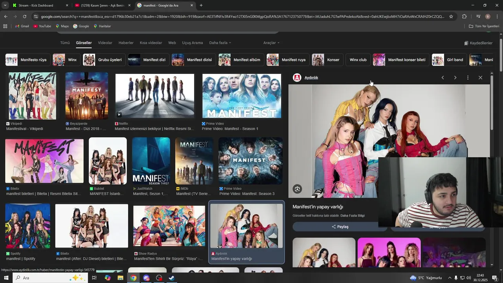The height and width of the screenshot is (283, 503).
Task: Open Haritalar bookmark
Action: [102, 26]
